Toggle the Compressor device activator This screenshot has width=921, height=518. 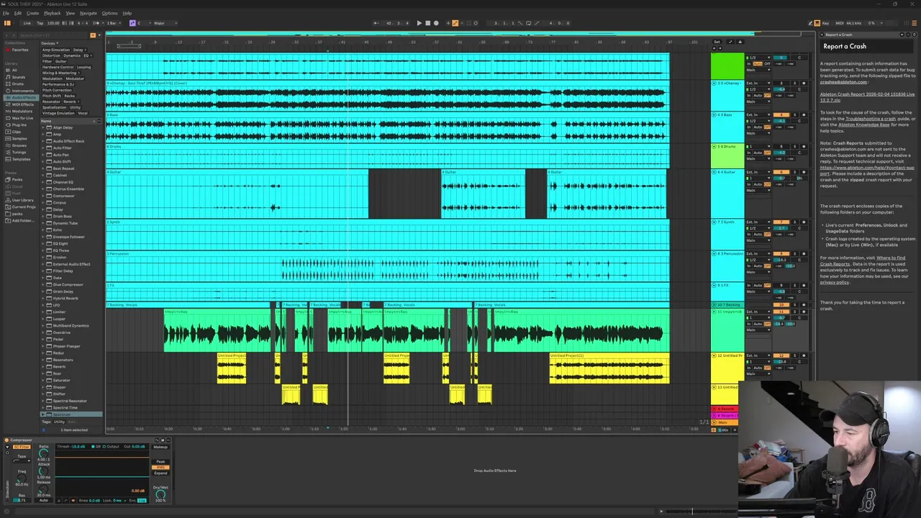(x=7, y=440)
